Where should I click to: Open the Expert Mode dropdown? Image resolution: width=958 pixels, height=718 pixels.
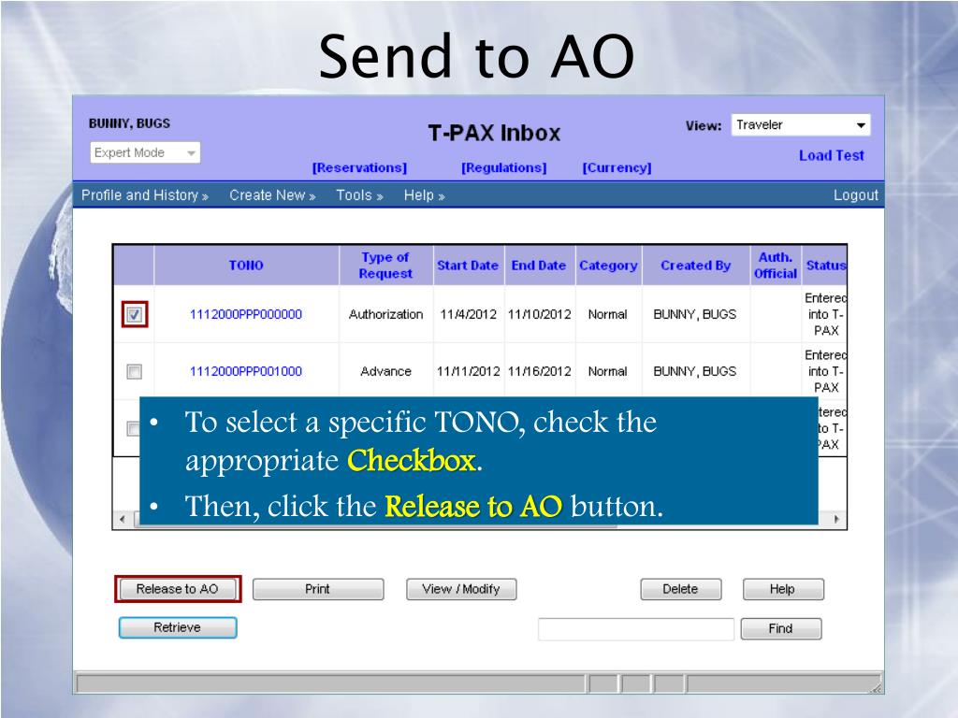(145, 152)
